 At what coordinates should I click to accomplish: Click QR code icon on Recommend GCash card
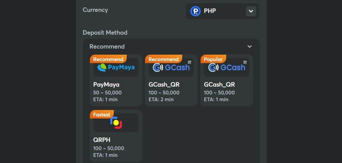[x=189, y=62]
